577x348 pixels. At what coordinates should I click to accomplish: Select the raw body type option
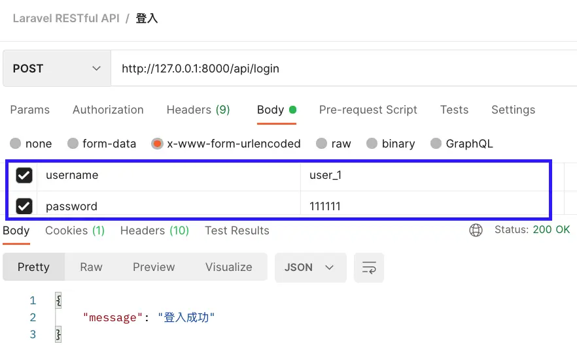click(x=322, y=144)
